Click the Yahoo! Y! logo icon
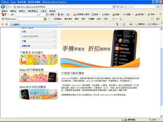163x122 pixels. pos(4,14)
